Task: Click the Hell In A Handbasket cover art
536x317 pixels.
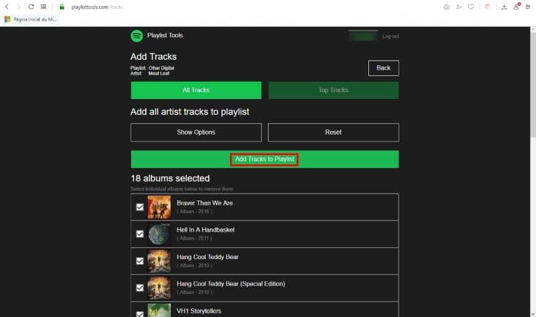Action: (159, 234)
